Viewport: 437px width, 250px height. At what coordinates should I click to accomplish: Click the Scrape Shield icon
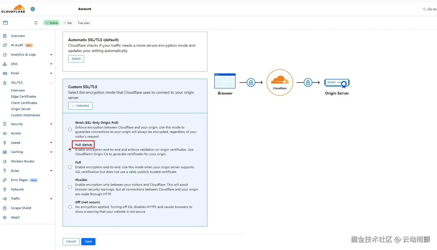(x=5, y=208)
